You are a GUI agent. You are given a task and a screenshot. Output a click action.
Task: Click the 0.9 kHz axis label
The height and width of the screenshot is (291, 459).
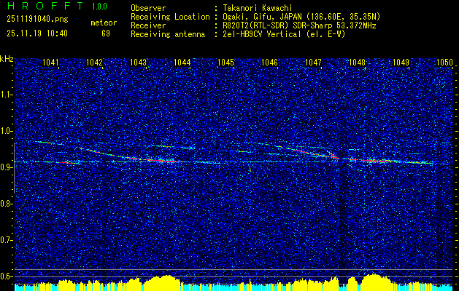(x=6, y=167)
